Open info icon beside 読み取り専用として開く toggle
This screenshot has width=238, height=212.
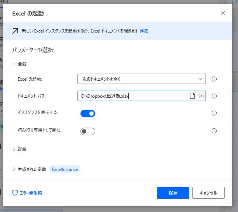coord(214,131)
